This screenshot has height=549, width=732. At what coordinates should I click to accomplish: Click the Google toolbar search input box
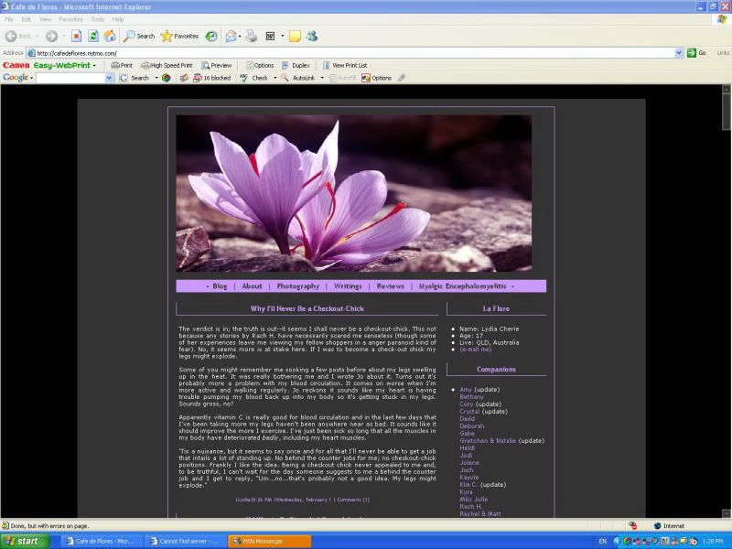71,78
